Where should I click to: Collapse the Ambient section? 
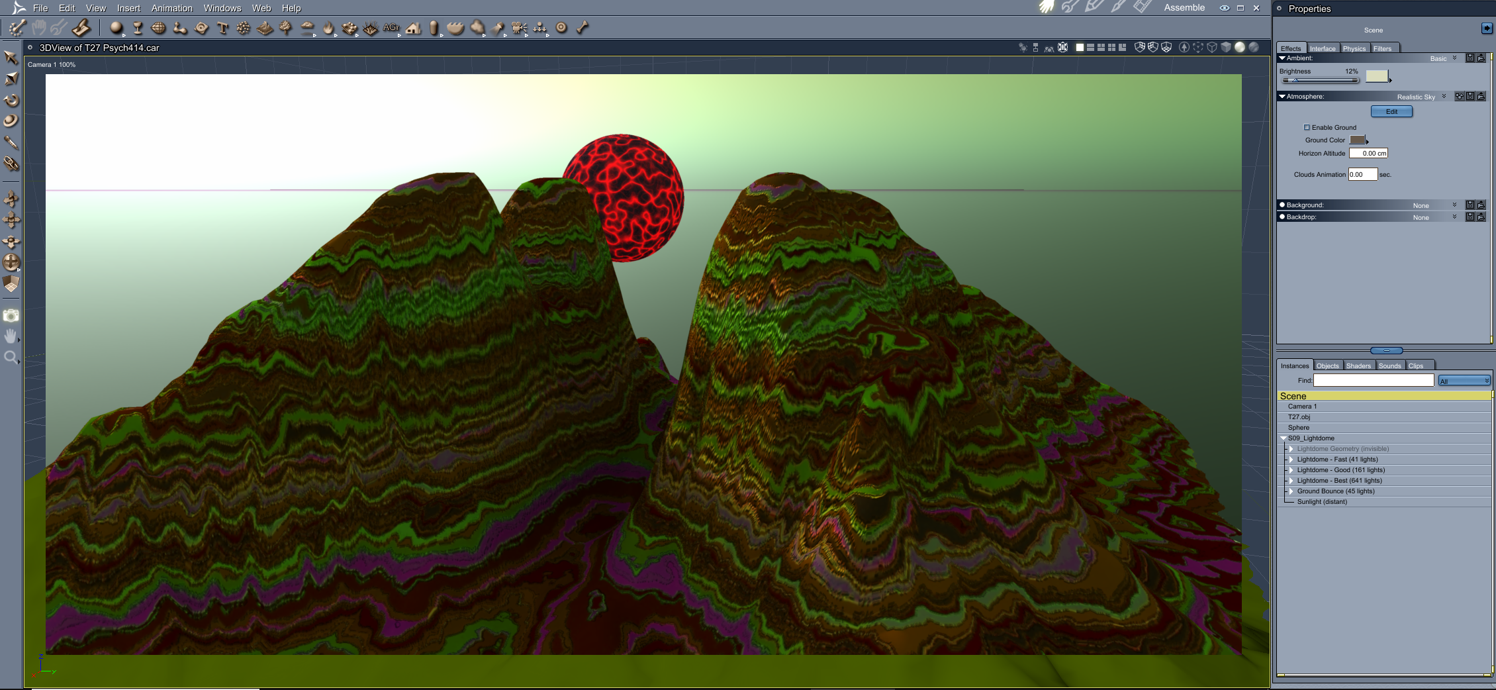(1282, 58)
